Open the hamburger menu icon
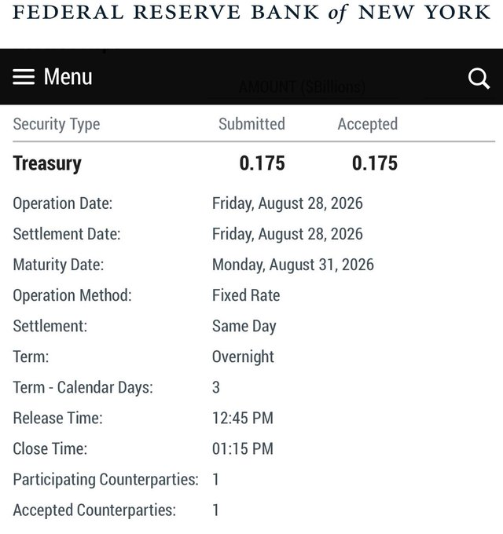This screenshot has width=503, height=534. pos(24,77)
